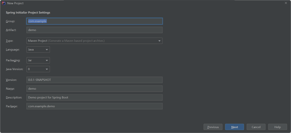Image resolution: width=291 pixels, height=133 pixels.
Task: Click the Version field with 0.0.1-SNAPSHOT
Action: 94,80
